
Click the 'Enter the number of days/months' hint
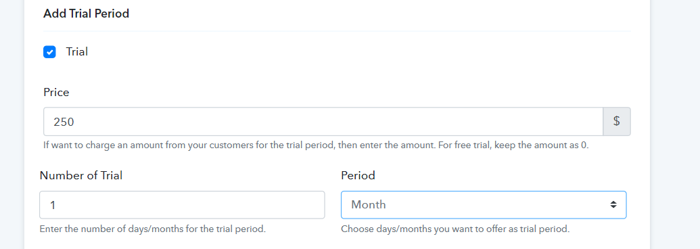point(153,229)
